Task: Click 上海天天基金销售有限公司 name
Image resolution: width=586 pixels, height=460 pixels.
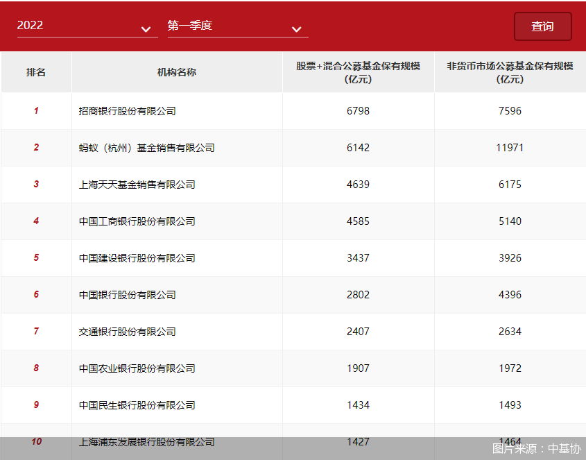Action: point(137,185)
